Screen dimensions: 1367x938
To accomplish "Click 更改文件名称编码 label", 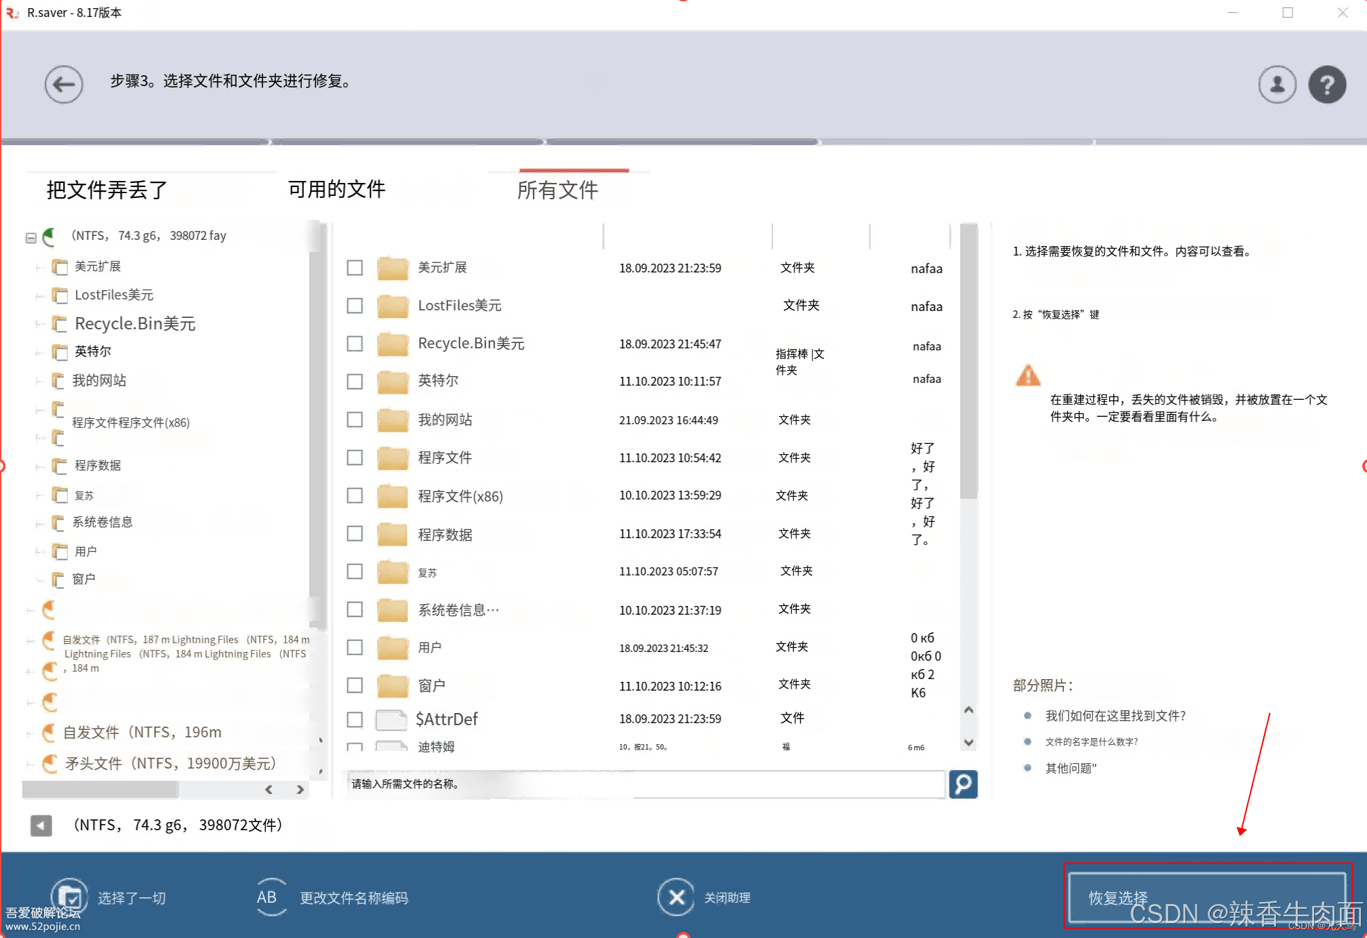I will point(354,898).
